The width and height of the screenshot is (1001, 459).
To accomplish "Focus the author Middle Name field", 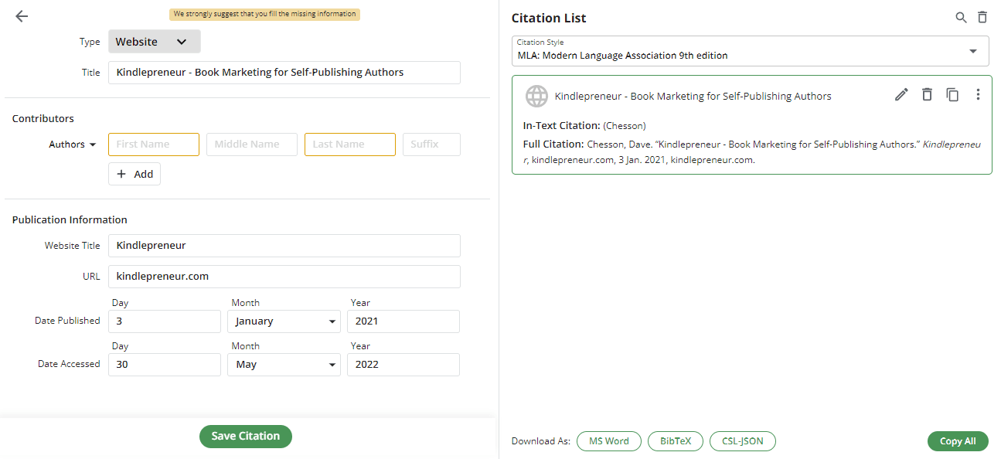I will coord(252,144).
